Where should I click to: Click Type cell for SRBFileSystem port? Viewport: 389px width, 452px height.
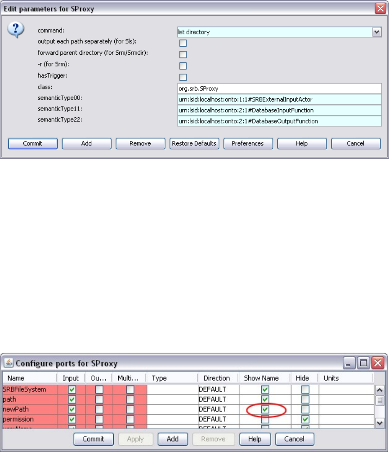173,390
